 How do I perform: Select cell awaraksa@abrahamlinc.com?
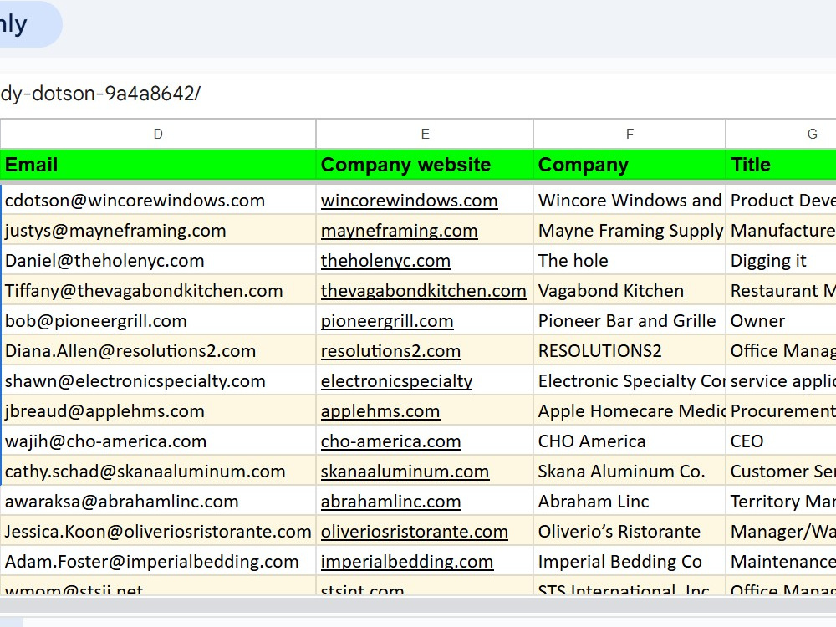click(x=158, y=502)
